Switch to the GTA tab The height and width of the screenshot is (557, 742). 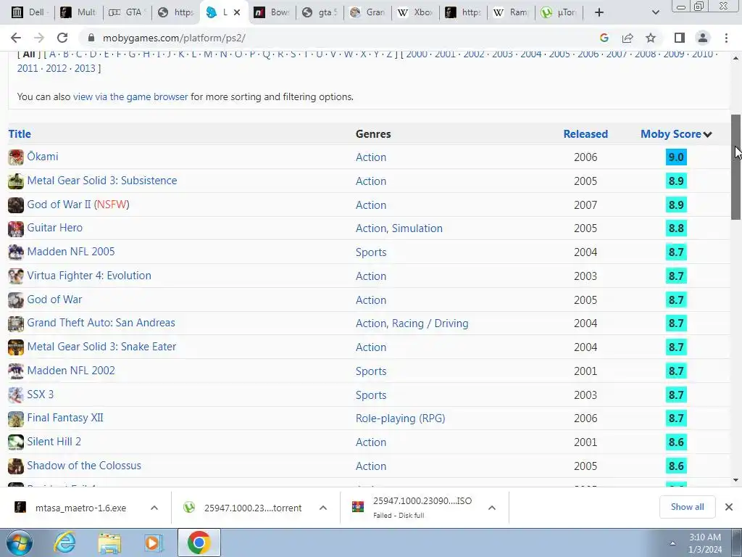click(127, 12)
